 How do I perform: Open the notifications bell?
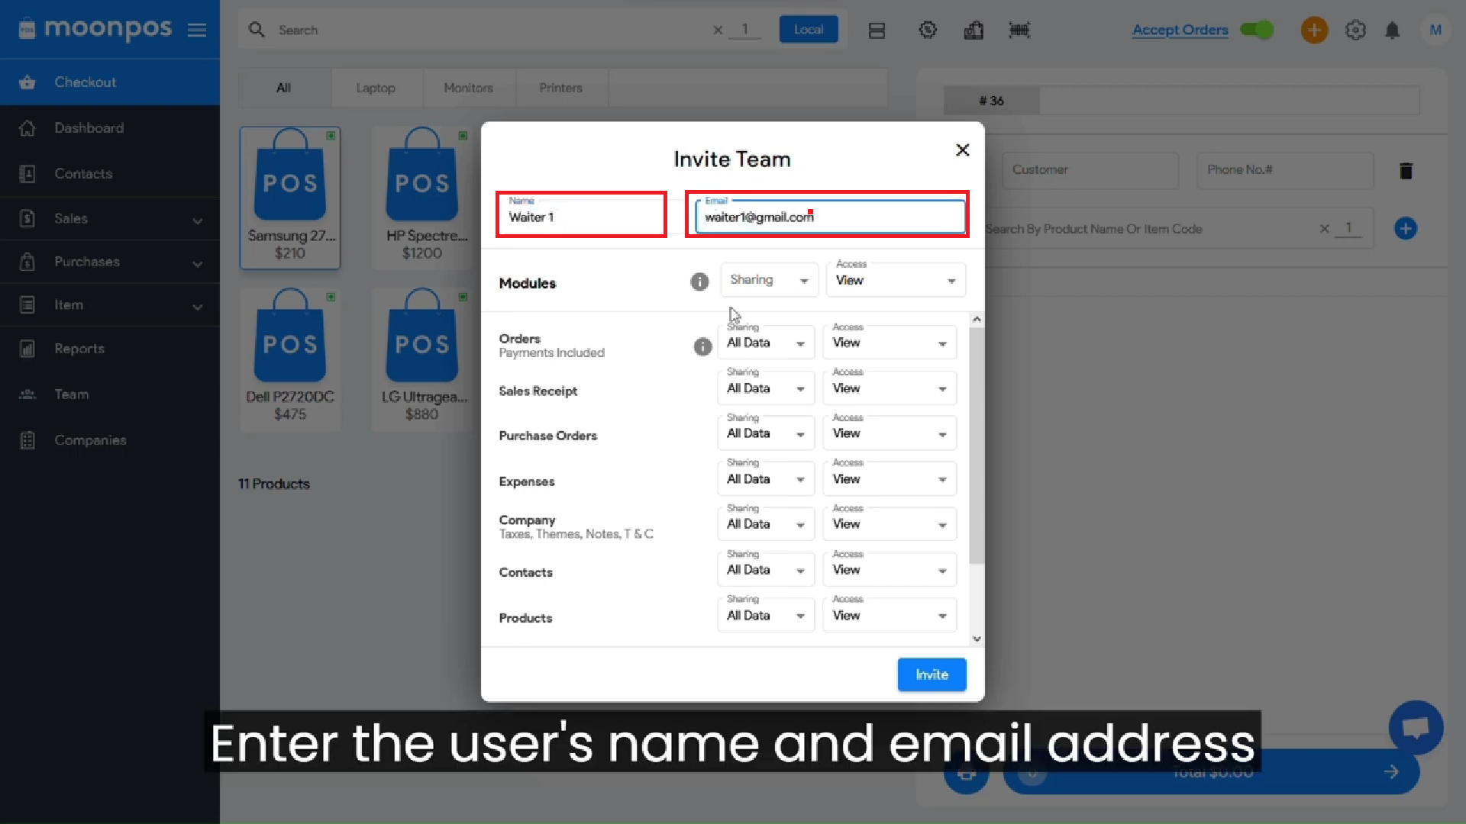click(1393, 30)
